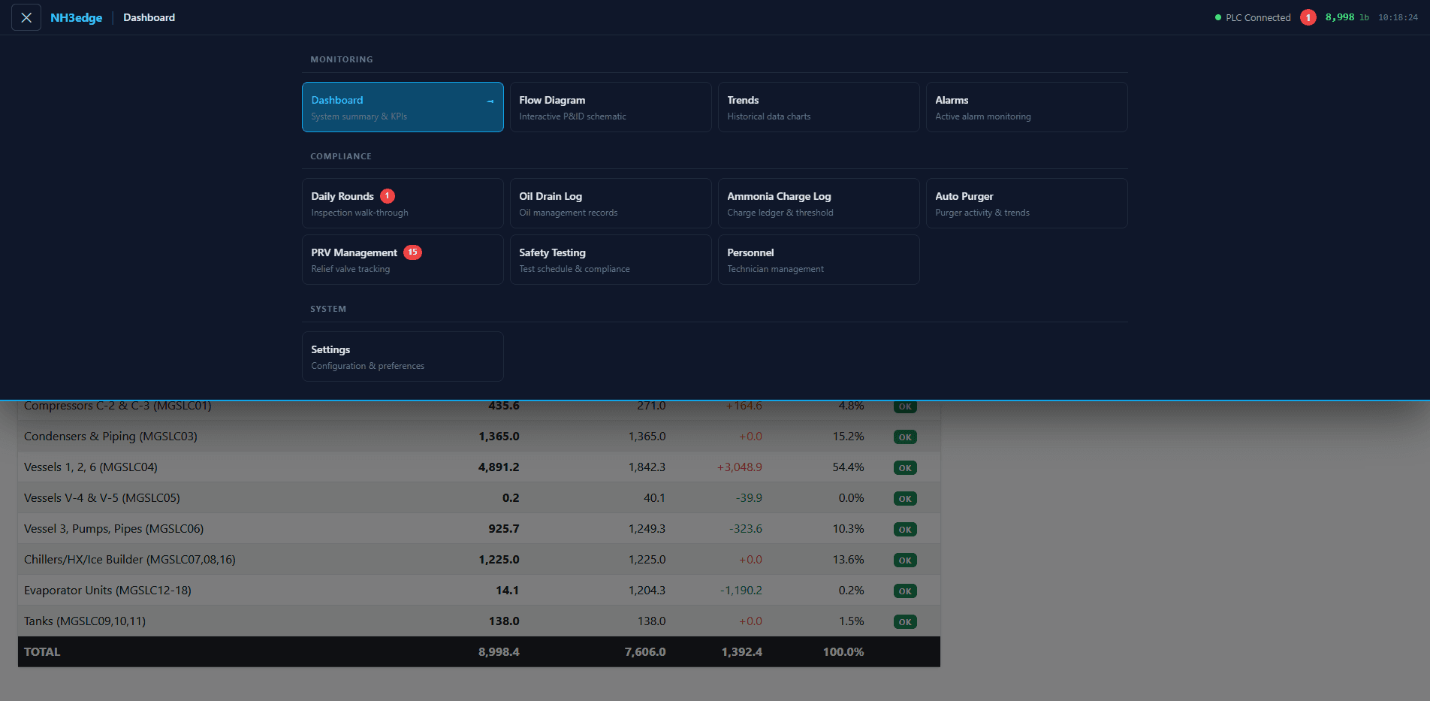
Task: Click the "15" badge on PRV Management
Action: 412,252
